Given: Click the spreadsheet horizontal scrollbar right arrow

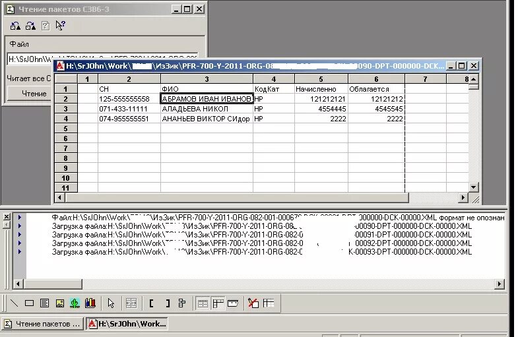Looking at the screenshot, I should coord(463,197).
